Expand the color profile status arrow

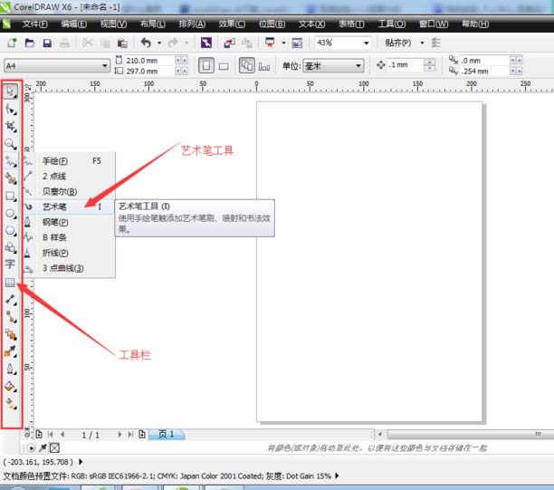pyautogui.click(x=337, y=476)
